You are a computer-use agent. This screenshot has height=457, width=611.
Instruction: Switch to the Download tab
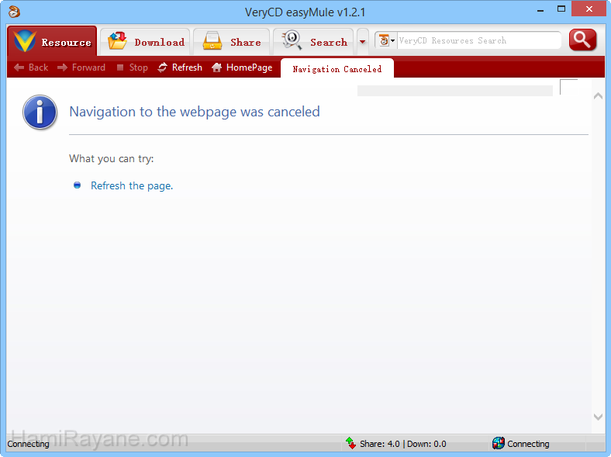[145, 42]
